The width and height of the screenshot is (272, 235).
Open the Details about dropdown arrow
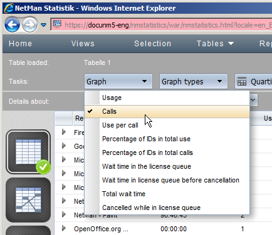coord(253,101)
